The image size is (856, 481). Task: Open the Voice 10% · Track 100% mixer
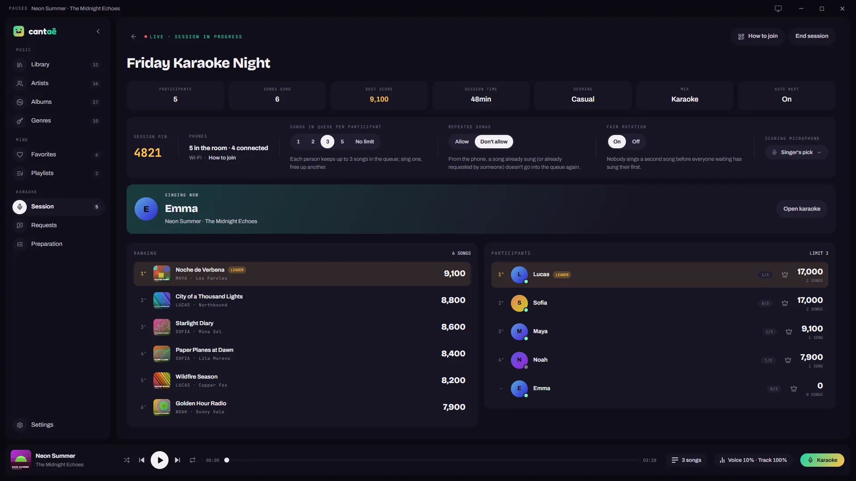coord(753,460)
